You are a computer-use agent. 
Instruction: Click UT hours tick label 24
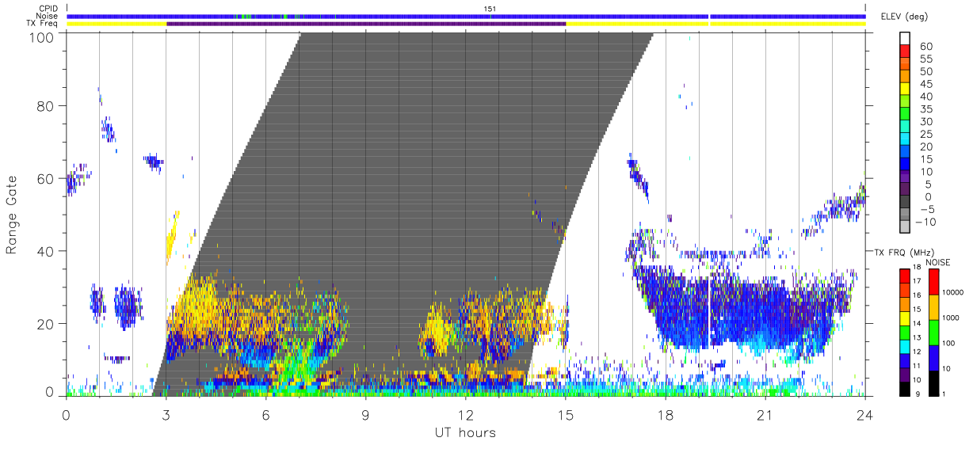865,415
